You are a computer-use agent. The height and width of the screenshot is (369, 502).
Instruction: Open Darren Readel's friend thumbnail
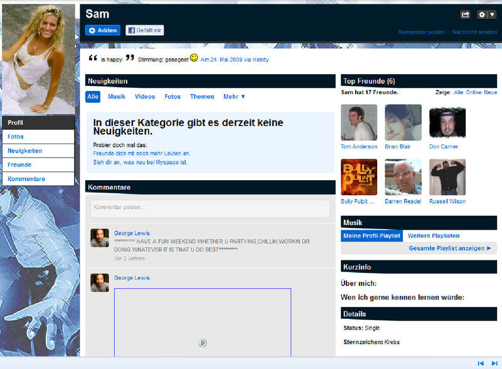coord(403,177)
